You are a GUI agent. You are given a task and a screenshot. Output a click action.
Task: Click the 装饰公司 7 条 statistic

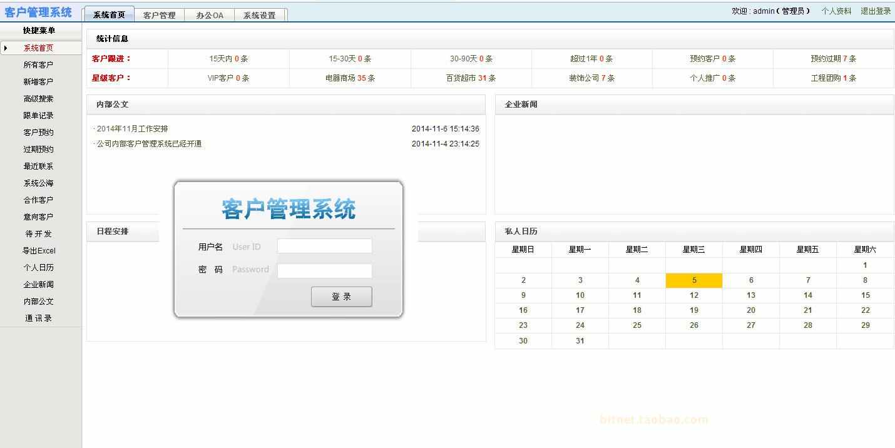591,78
